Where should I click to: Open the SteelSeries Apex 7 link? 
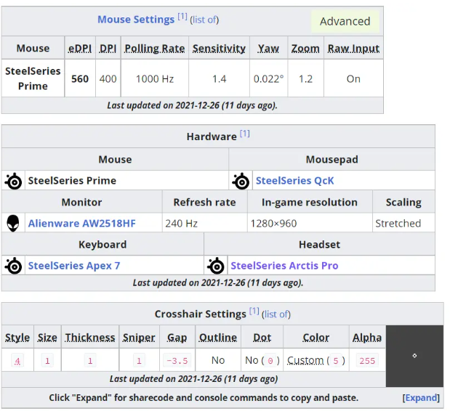(x=74, y=266)
